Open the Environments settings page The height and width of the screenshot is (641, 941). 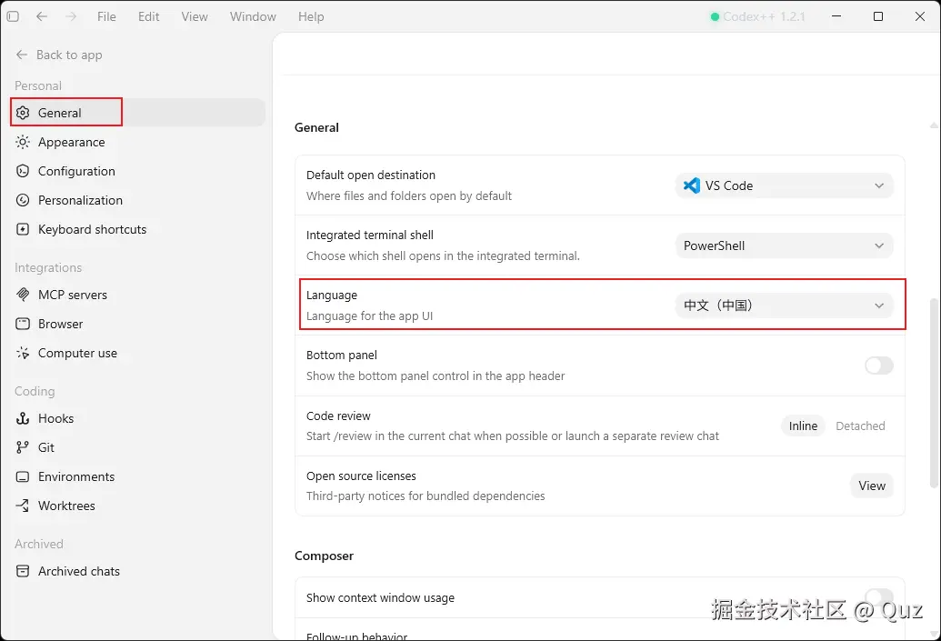137,476
